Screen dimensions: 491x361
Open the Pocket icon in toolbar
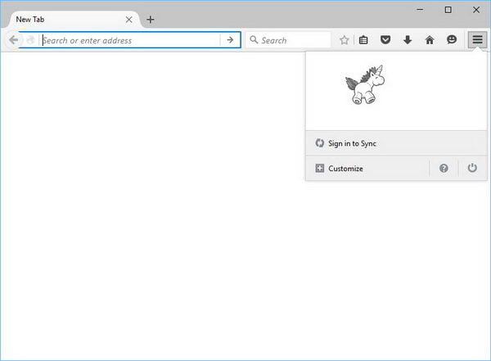(x=385, y=40)
